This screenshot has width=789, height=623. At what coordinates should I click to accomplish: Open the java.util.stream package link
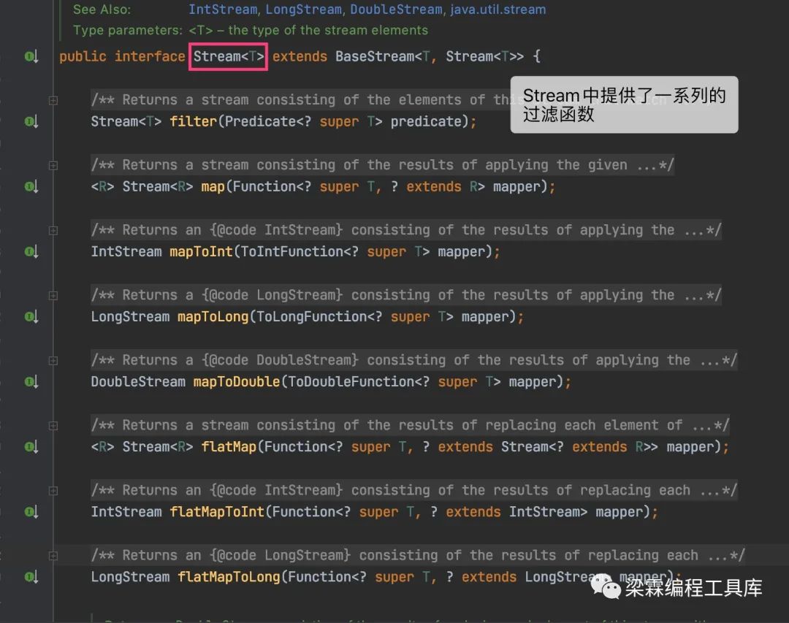[x=498, y=9]
